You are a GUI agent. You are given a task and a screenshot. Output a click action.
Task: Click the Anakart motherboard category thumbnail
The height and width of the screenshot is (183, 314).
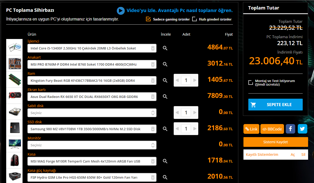click(x=15, y=63)
